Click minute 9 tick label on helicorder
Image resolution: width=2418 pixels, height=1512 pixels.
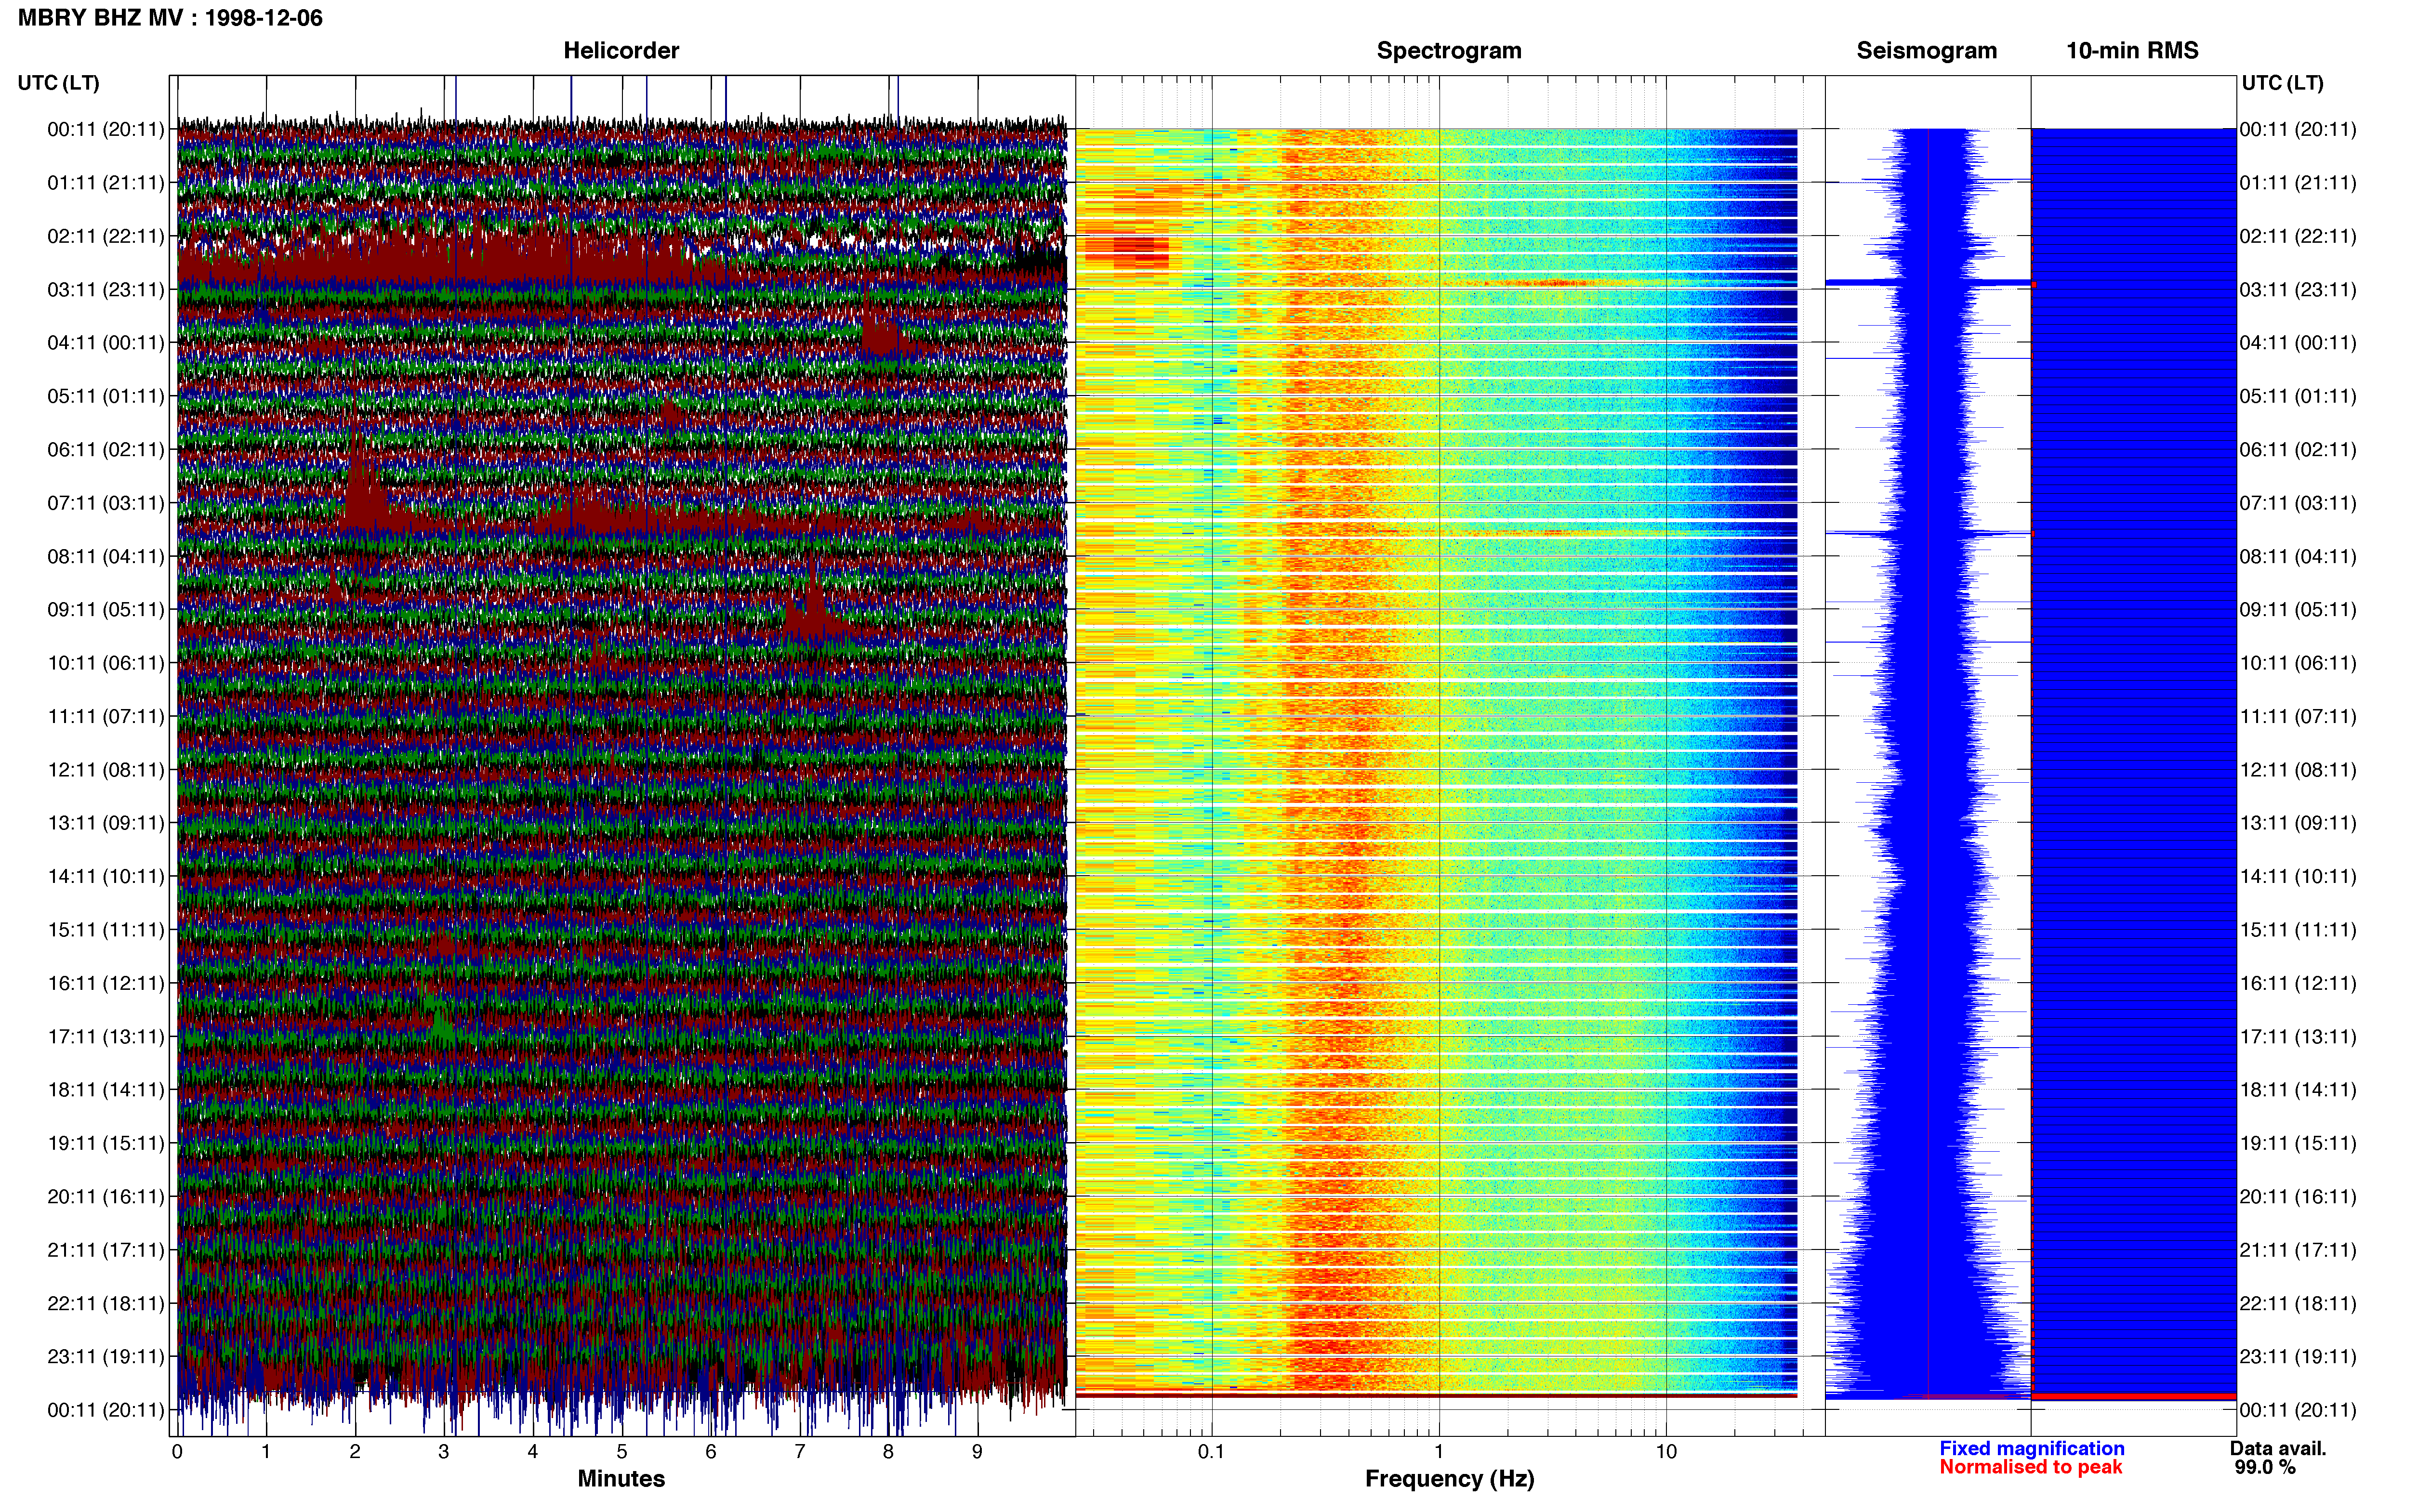pos(977,1452)
